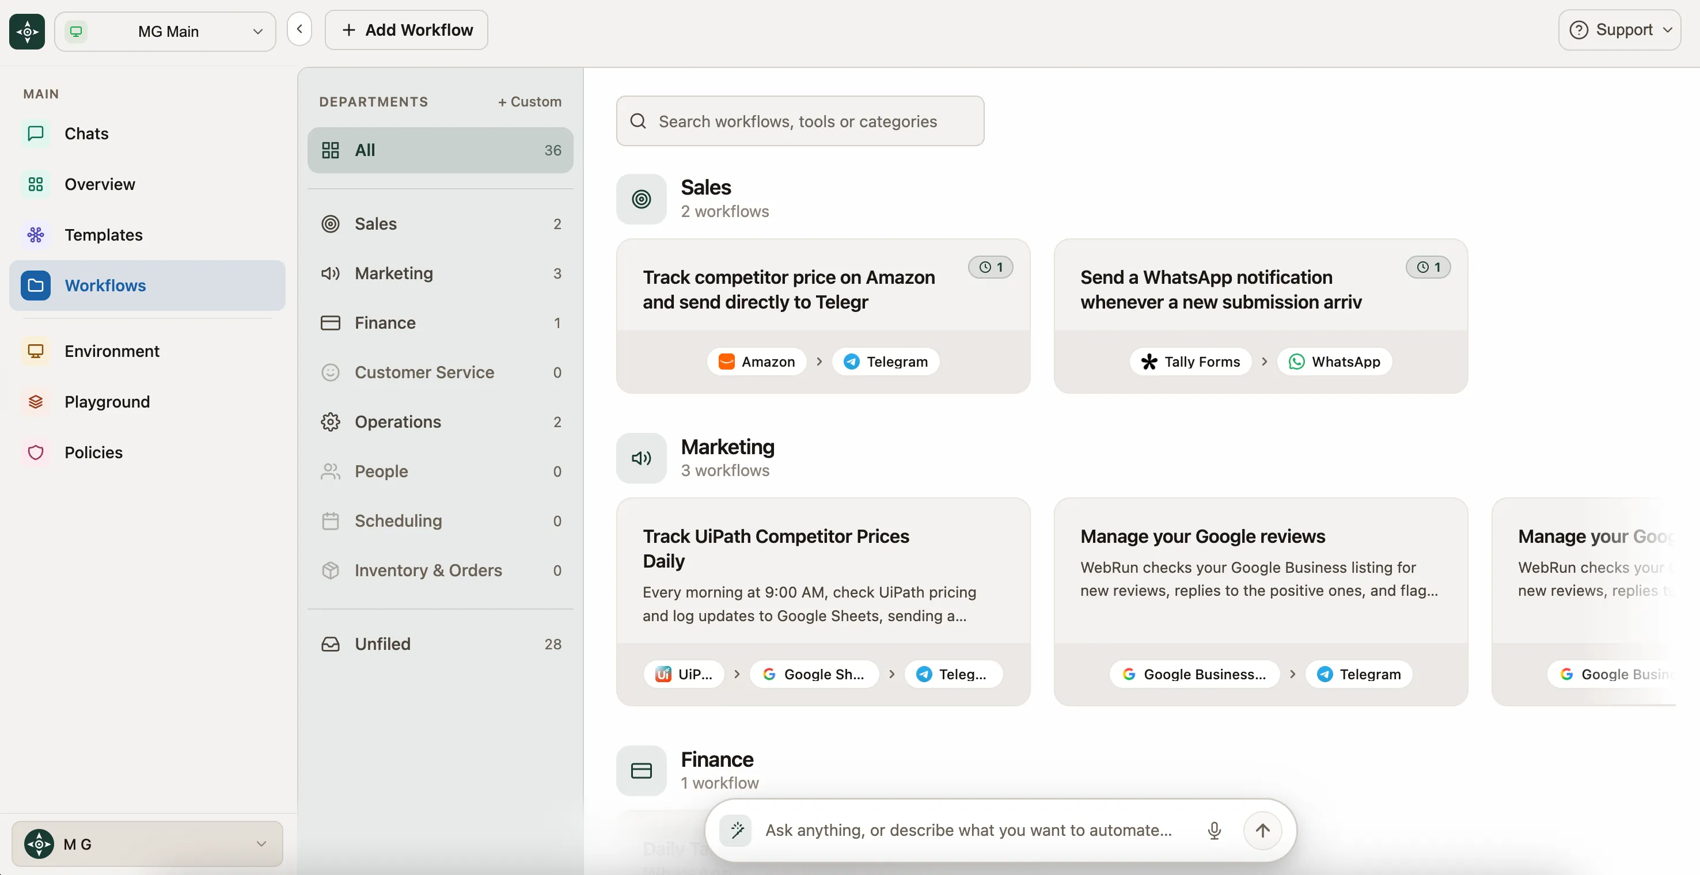
Task: Click the Environment monitor icon
Action: coord(36,351)
